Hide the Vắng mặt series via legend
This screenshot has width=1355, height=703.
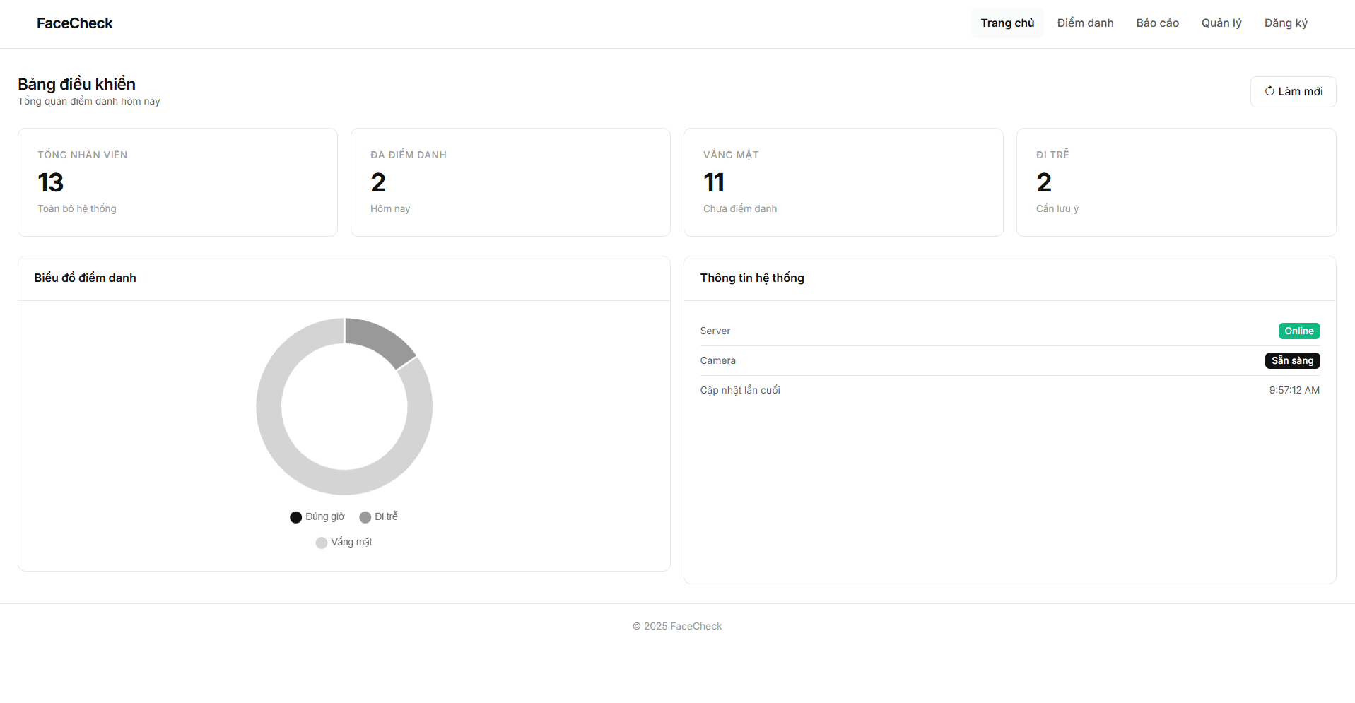344,543
